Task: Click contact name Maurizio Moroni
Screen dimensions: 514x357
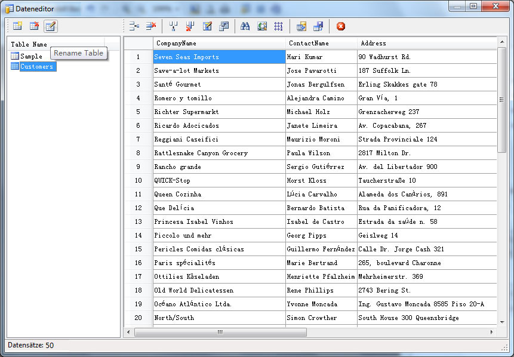Action: click(x=321, y=139)
